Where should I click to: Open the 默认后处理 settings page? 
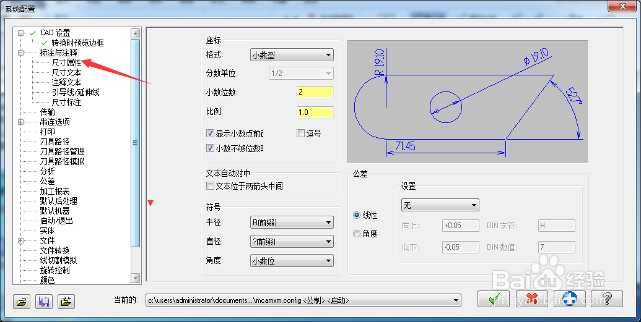58,201
